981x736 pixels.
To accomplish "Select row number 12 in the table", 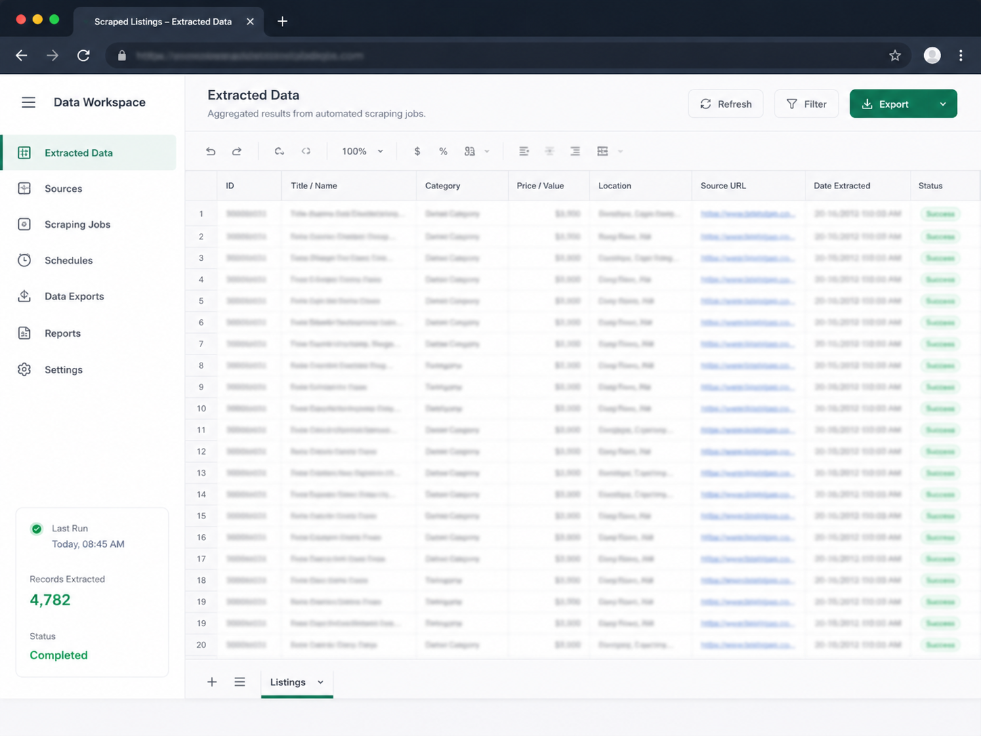I will coord(201,451).
